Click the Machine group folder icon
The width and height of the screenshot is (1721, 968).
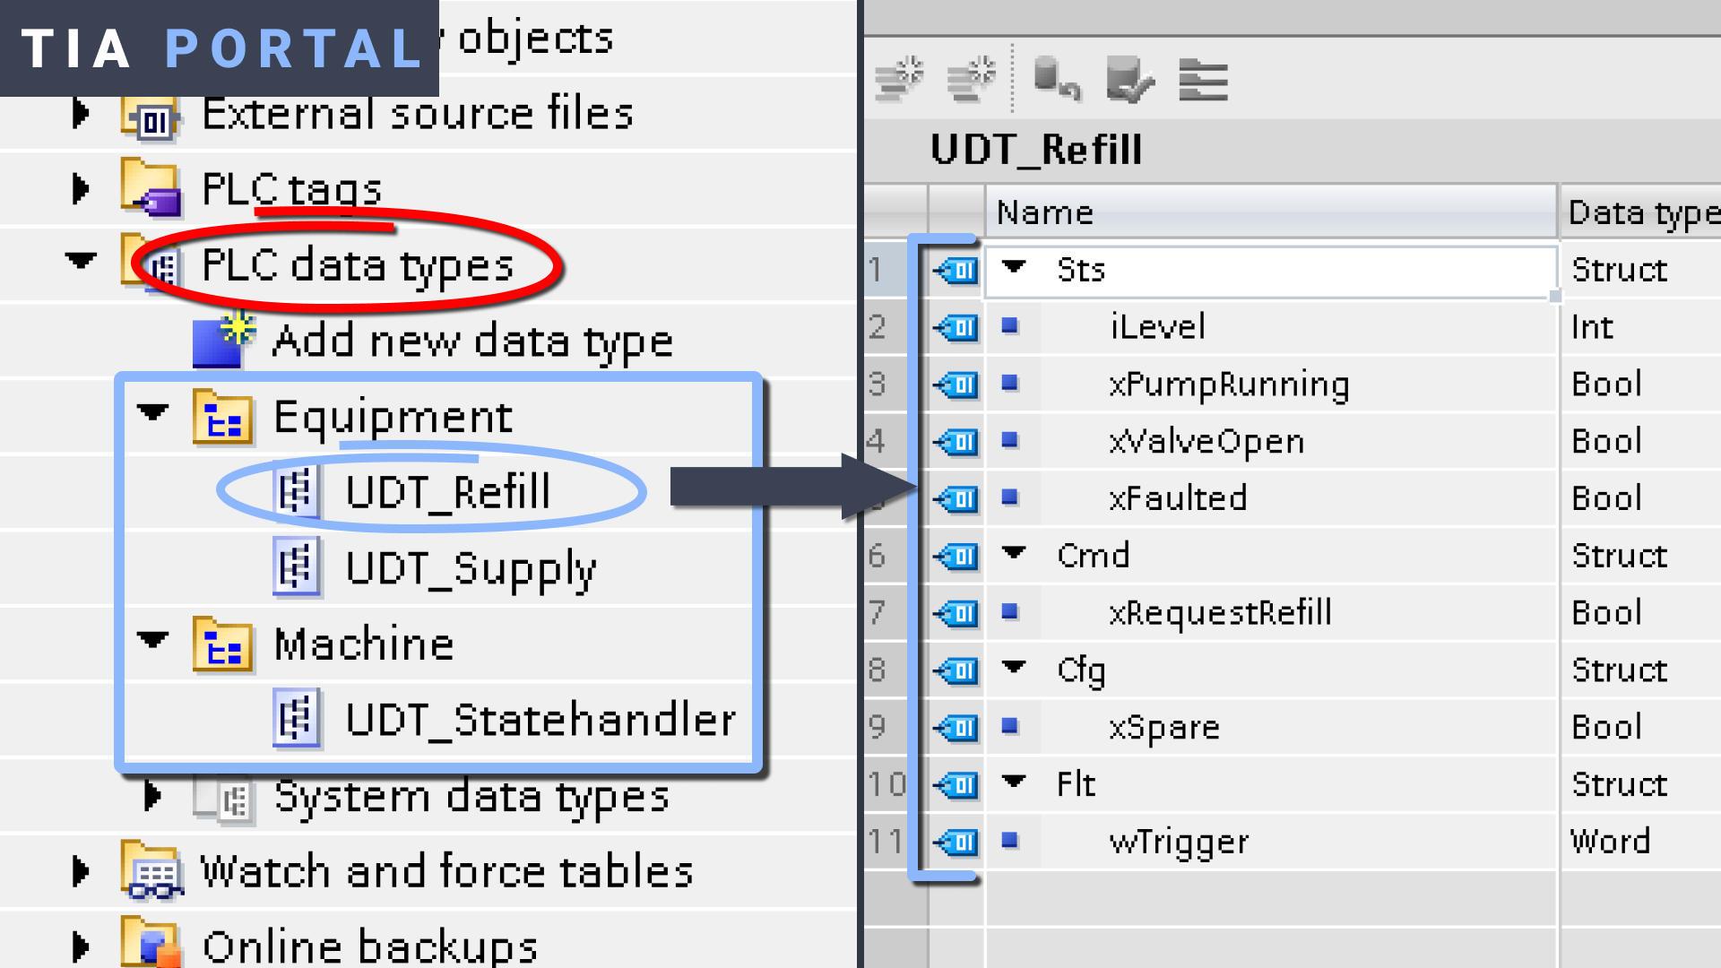[223, 644]
